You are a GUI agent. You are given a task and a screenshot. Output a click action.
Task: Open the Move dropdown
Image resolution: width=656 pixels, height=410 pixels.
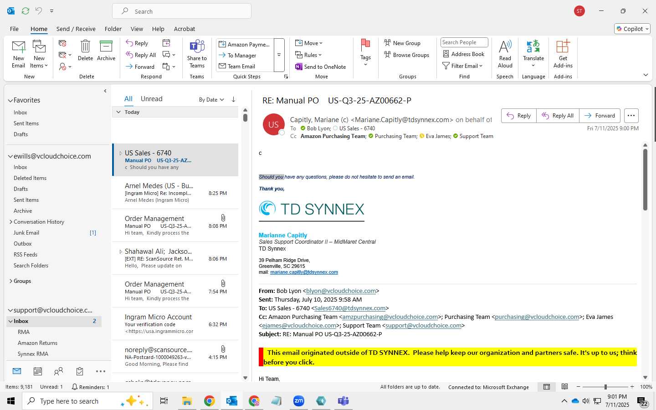309,43
